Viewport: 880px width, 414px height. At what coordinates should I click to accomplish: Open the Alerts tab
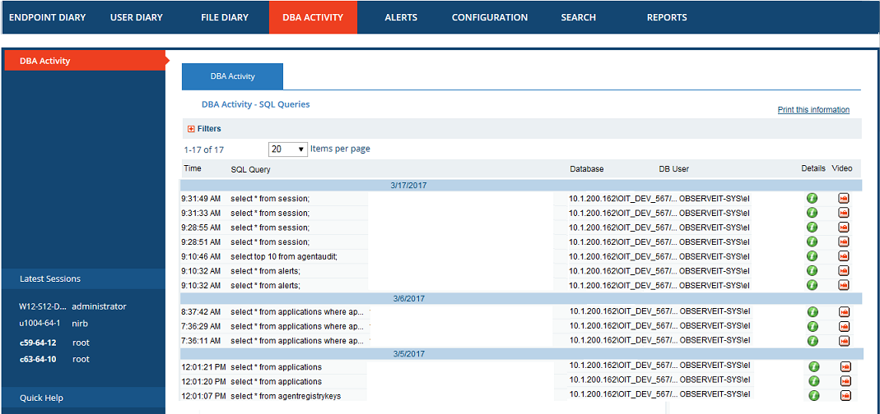click(401, 17)
